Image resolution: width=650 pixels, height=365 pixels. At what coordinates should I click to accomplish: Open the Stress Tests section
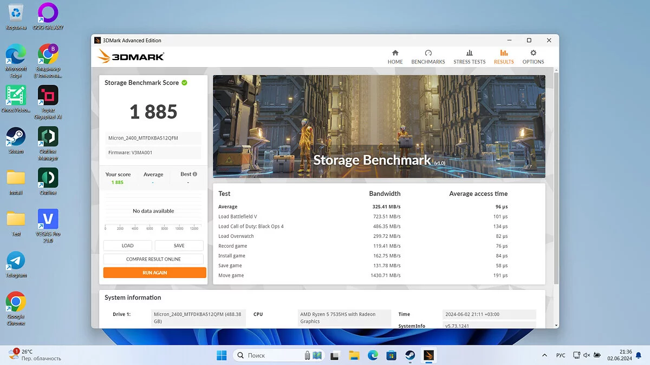(469, 57)
